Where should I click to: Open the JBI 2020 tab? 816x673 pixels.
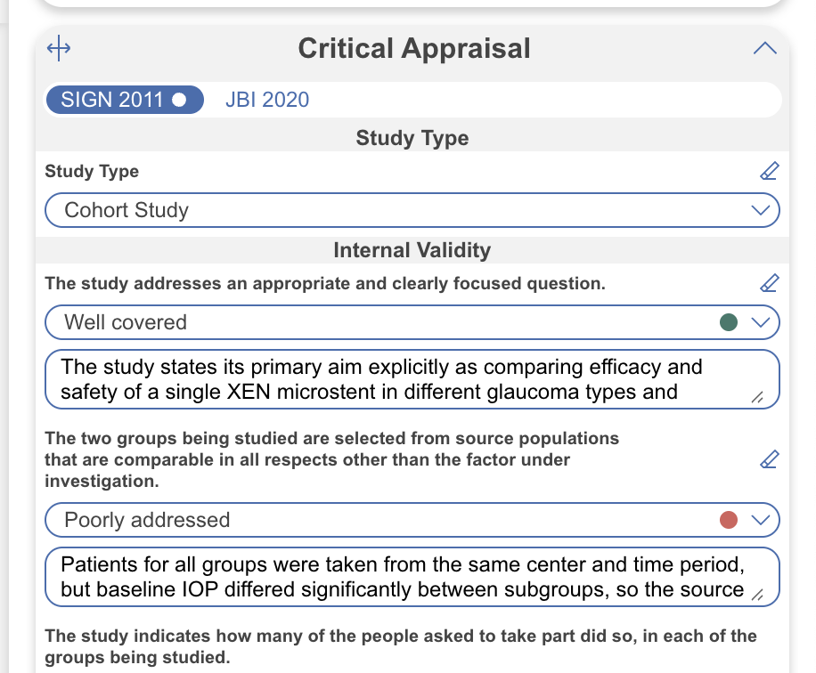tap(267, 100)
